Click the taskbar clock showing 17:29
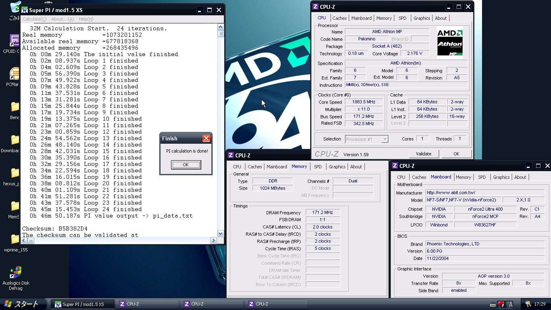 point(540,304)
